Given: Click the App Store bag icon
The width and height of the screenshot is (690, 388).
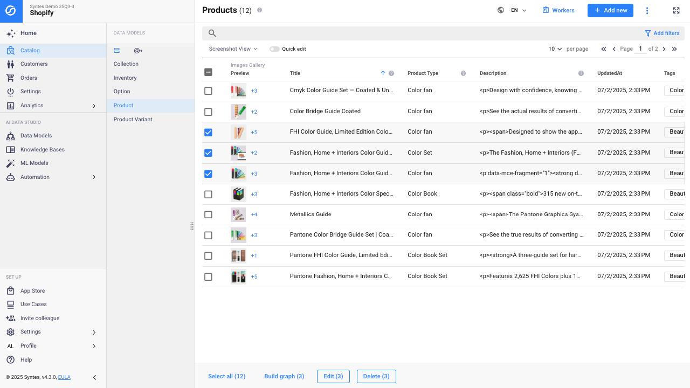Looking at the screenshot, I should pos(11,291).
